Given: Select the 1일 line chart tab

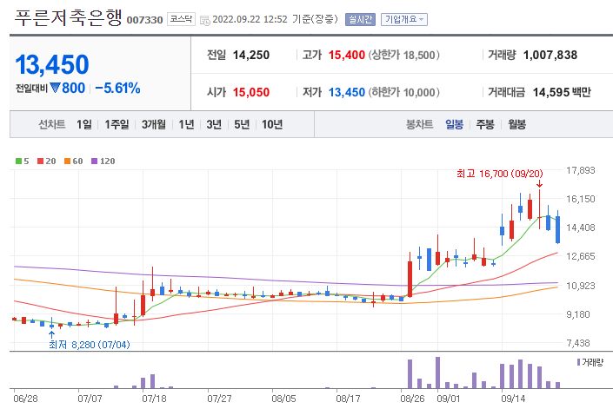Looking at the screenshot, I should tap(84, 124).
